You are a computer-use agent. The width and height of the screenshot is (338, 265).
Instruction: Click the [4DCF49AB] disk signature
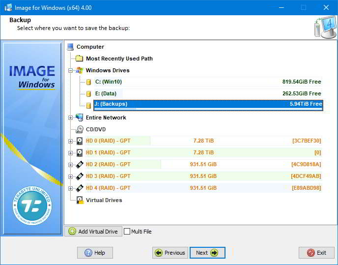306,177
